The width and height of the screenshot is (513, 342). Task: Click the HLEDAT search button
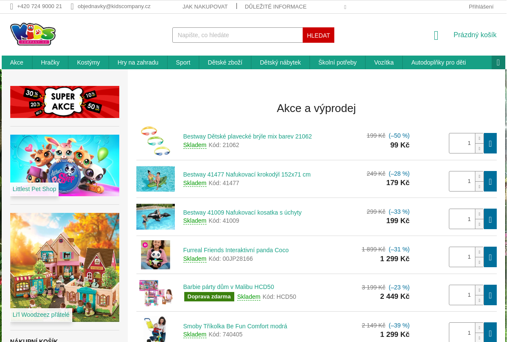tap(318, 35)
